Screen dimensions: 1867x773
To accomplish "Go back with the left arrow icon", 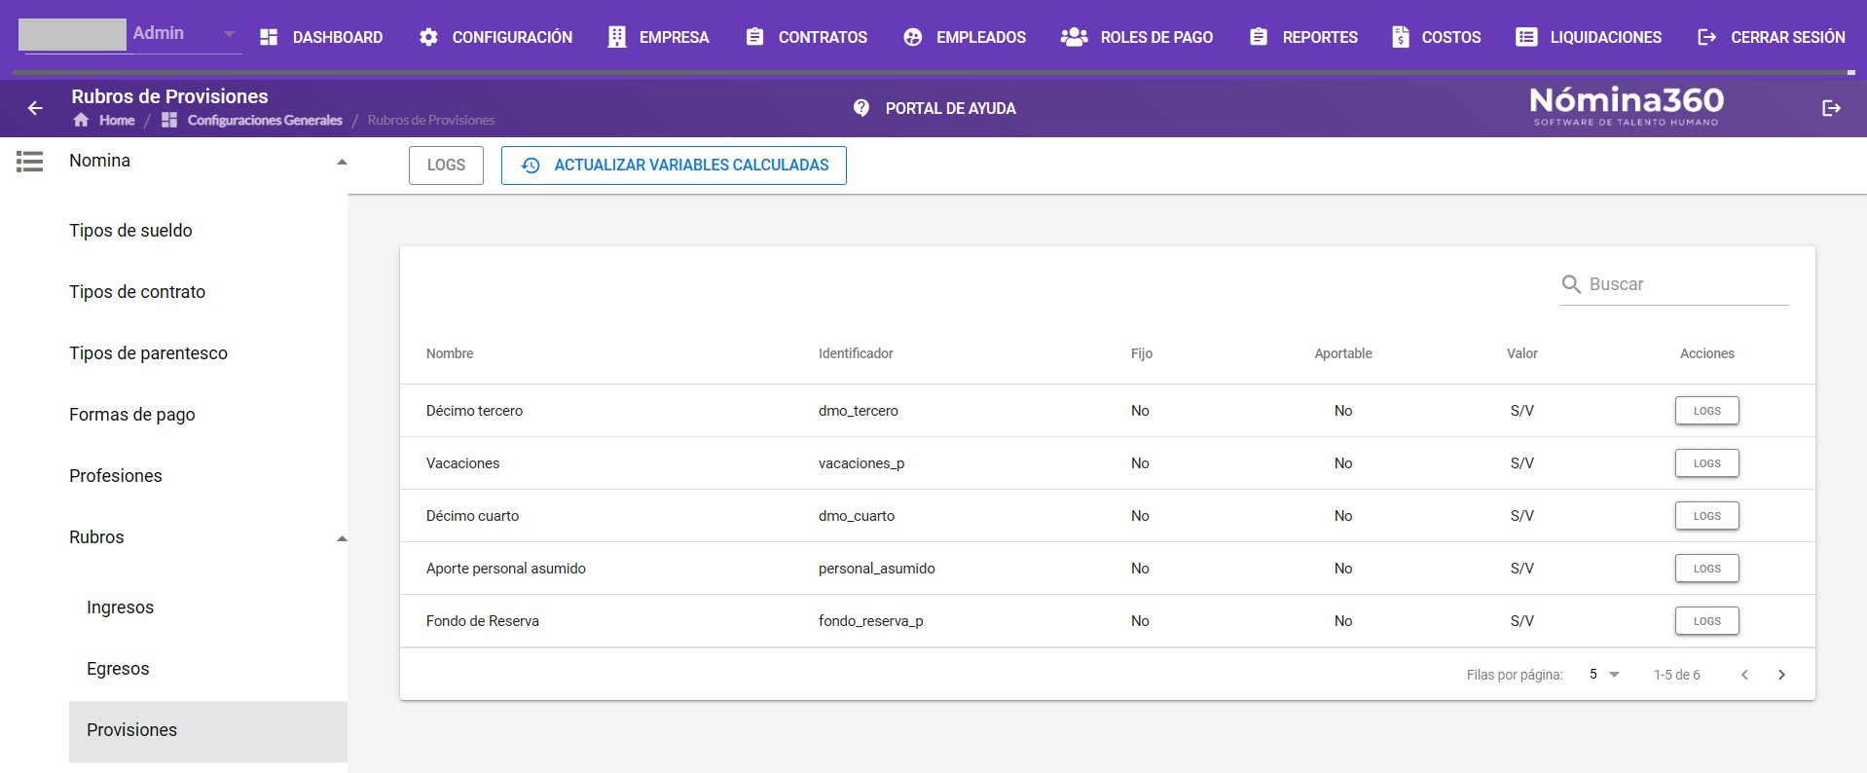I will click(35, 108).
